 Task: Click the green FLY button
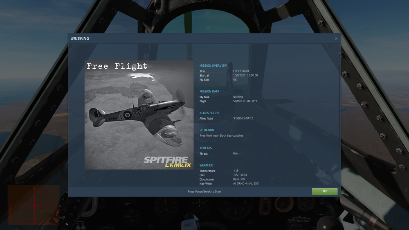coord(324,192)
